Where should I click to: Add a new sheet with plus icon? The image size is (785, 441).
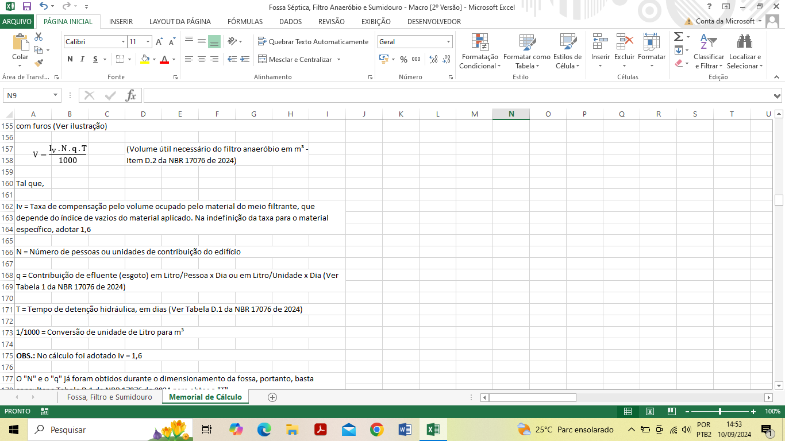coord(272,397)
